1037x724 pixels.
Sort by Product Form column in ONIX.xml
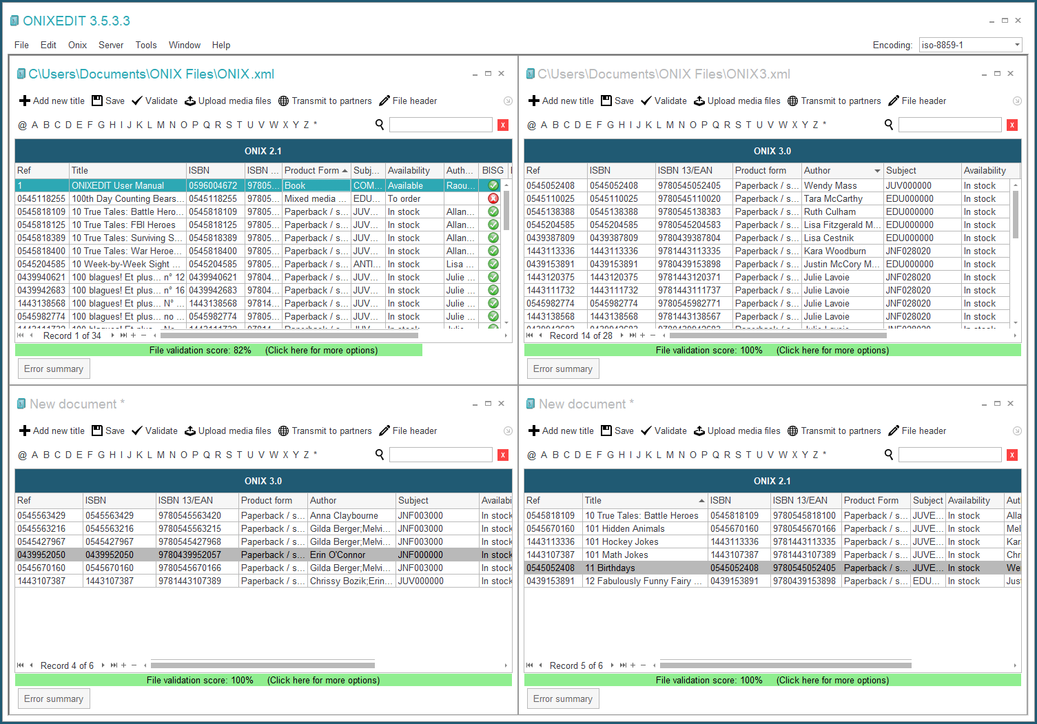tap(316, 170)
